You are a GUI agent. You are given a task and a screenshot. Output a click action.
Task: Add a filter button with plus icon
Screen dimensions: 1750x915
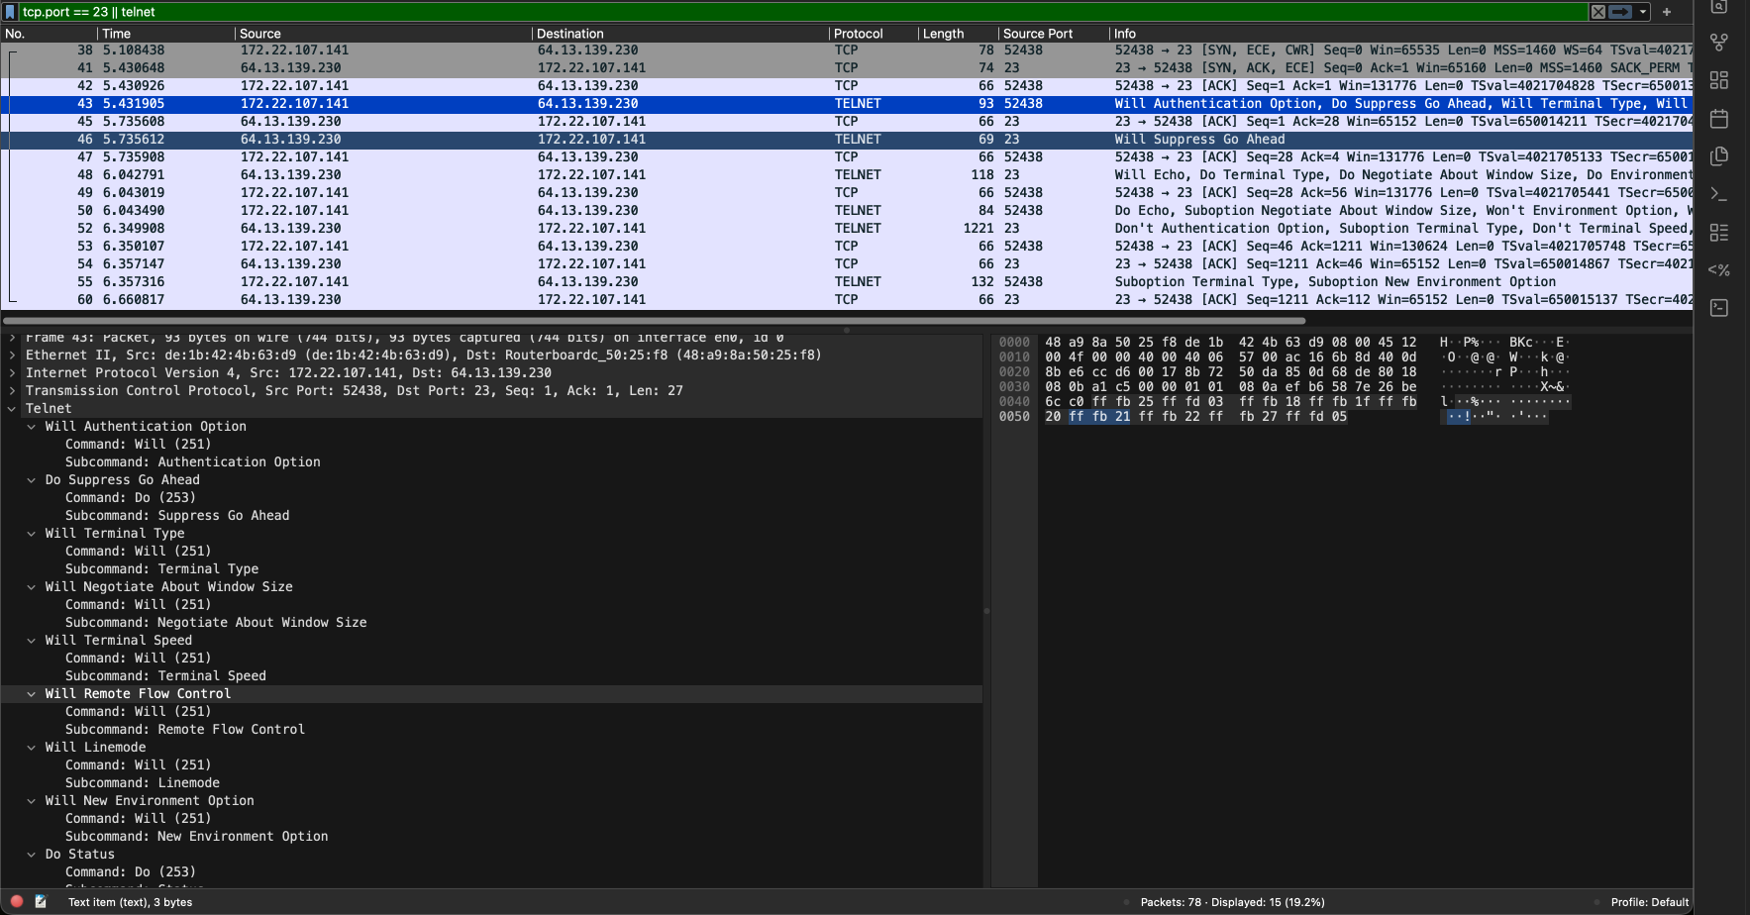tap(1667, 12)
